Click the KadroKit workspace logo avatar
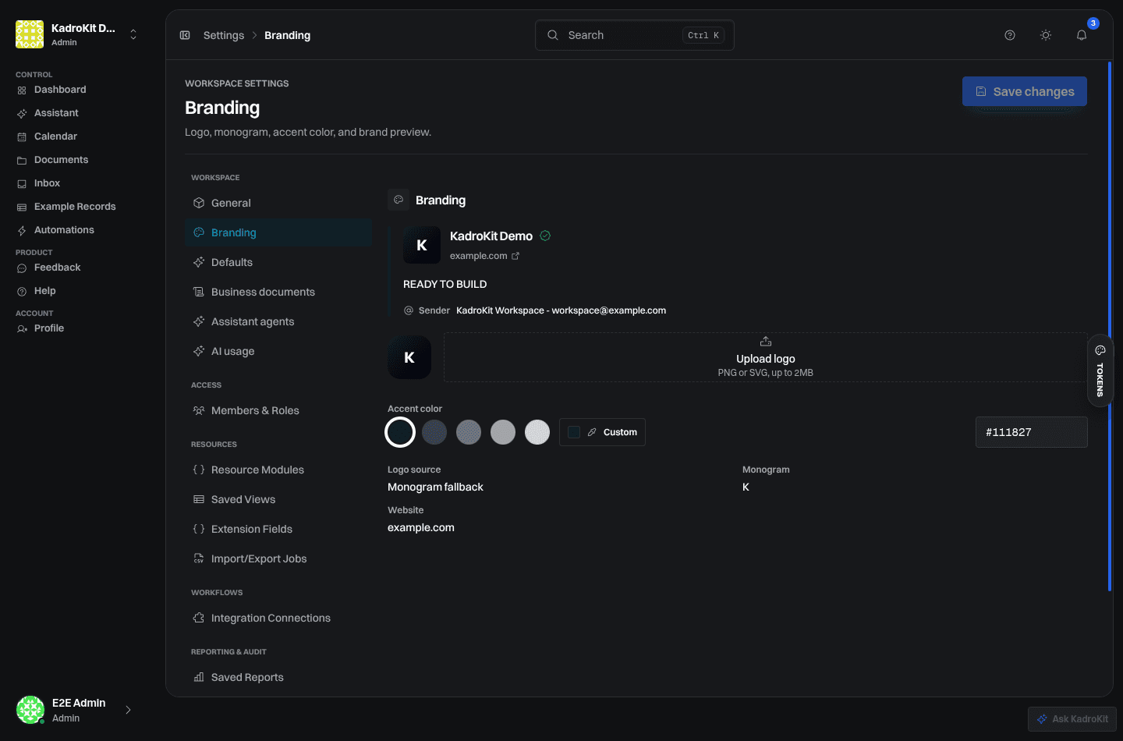 (30, 34)
